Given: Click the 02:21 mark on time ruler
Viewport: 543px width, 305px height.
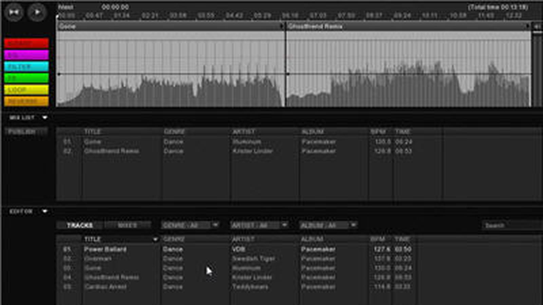Looking at the screenshot, I should click(x=150, y=16).
